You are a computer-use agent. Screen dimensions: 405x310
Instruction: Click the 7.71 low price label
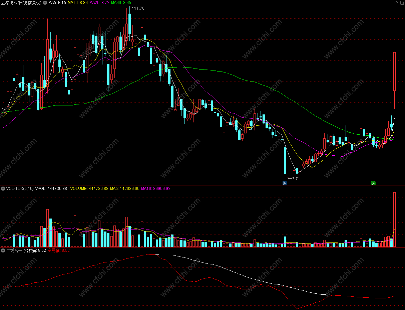click(296, 179)
